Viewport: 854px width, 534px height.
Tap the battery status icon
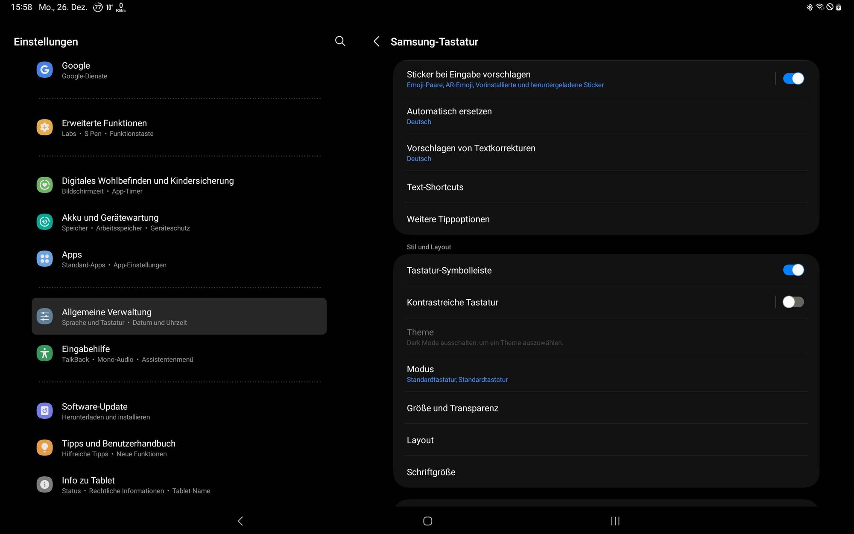click(x=839, y=7)
